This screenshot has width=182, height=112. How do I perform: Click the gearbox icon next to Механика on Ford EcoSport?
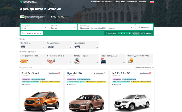point(22,85)
